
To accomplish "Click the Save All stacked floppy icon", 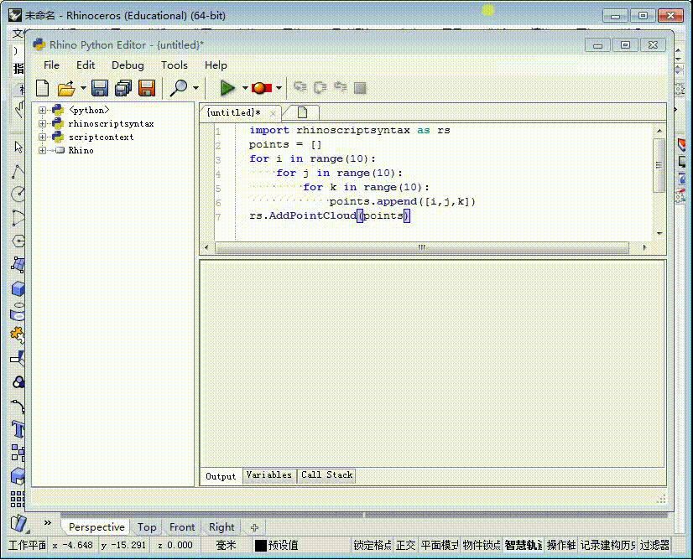I will (123, 88).
